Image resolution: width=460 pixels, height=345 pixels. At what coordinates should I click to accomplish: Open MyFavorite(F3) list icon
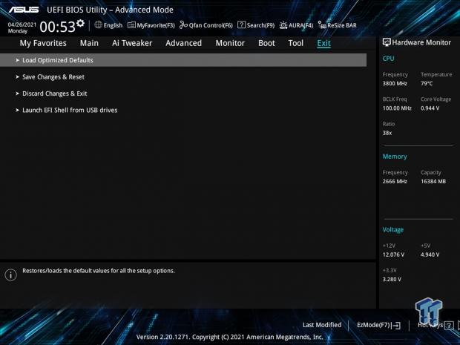pyautogui.click(x=131, y=25)
